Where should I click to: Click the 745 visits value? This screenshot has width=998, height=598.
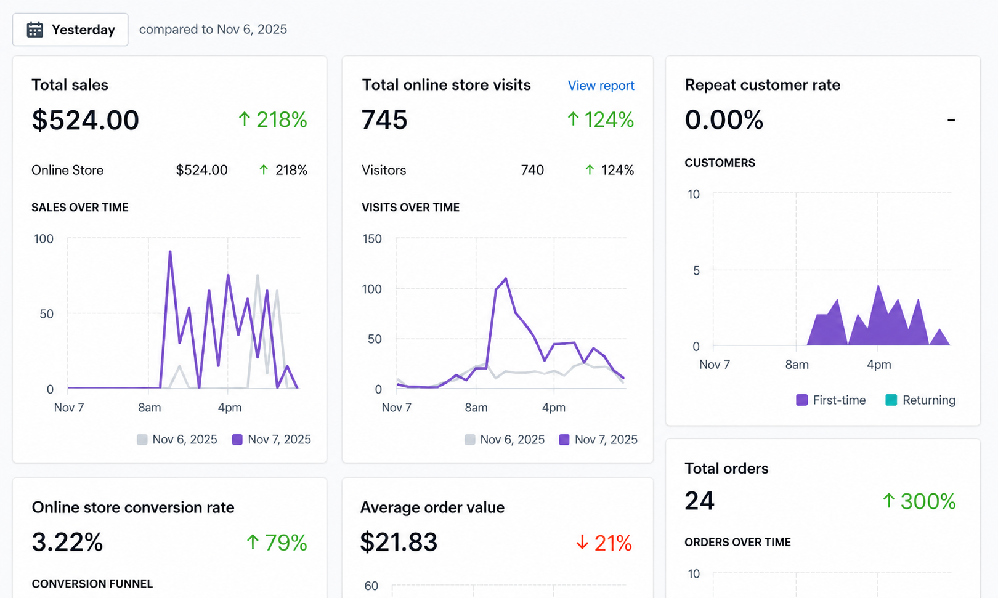384,120
